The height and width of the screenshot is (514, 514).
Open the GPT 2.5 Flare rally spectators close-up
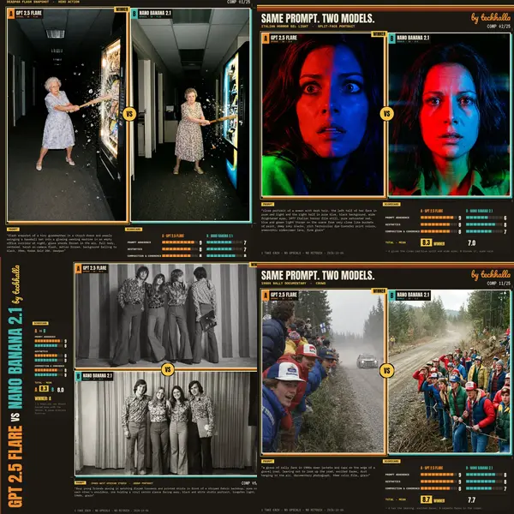pos(323,371)
